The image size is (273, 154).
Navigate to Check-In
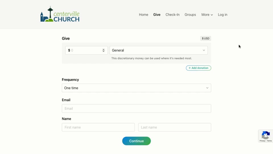[x=173, y=15]
